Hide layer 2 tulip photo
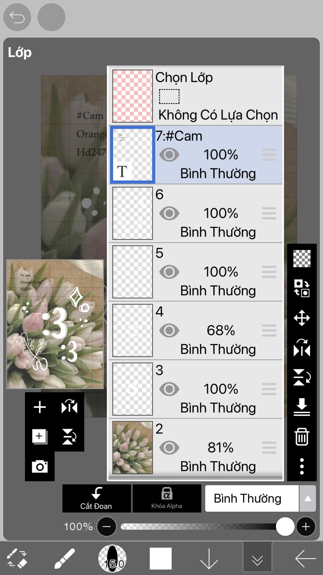The height and width of the screenshot is (575, 323). [169, 448]
